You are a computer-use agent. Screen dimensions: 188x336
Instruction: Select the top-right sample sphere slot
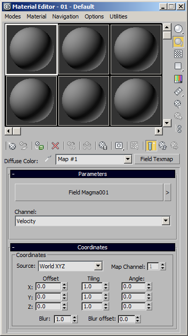click(136, 49)
